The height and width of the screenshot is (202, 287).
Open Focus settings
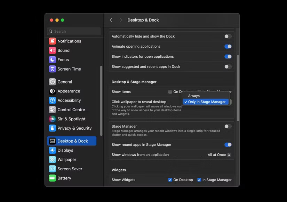click(x=63, y=60)
